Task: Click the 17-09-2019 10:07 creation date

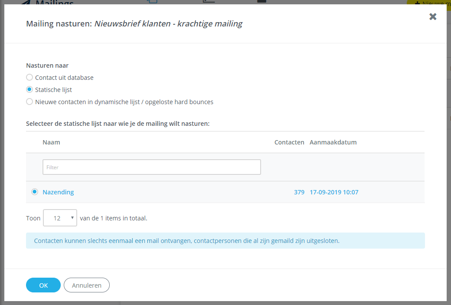Action: pyautogui.click(x=334, y=191)
